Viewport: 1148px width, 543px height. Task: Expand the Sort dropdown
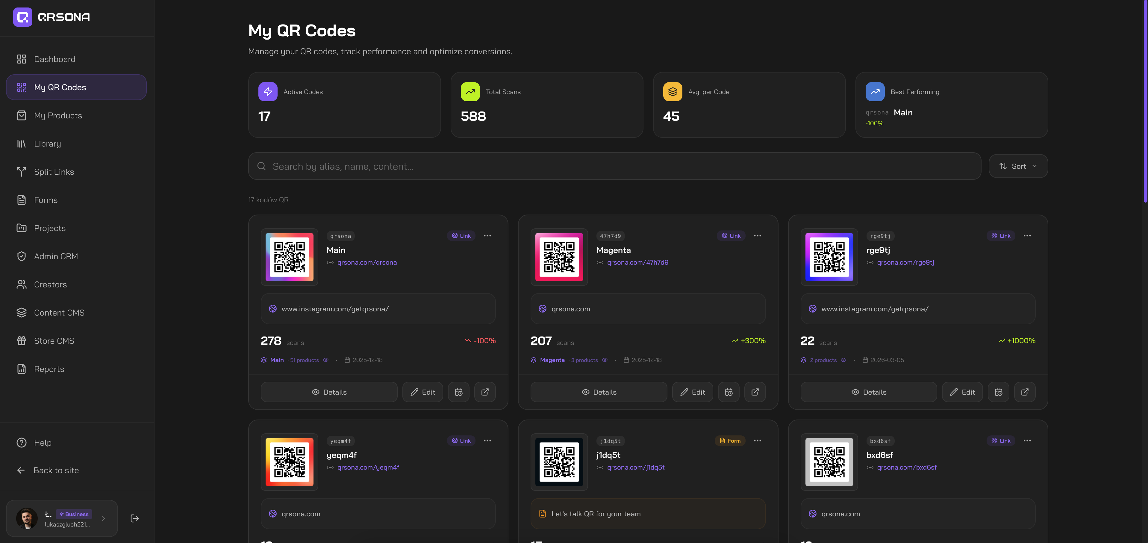pos(1018,166)
